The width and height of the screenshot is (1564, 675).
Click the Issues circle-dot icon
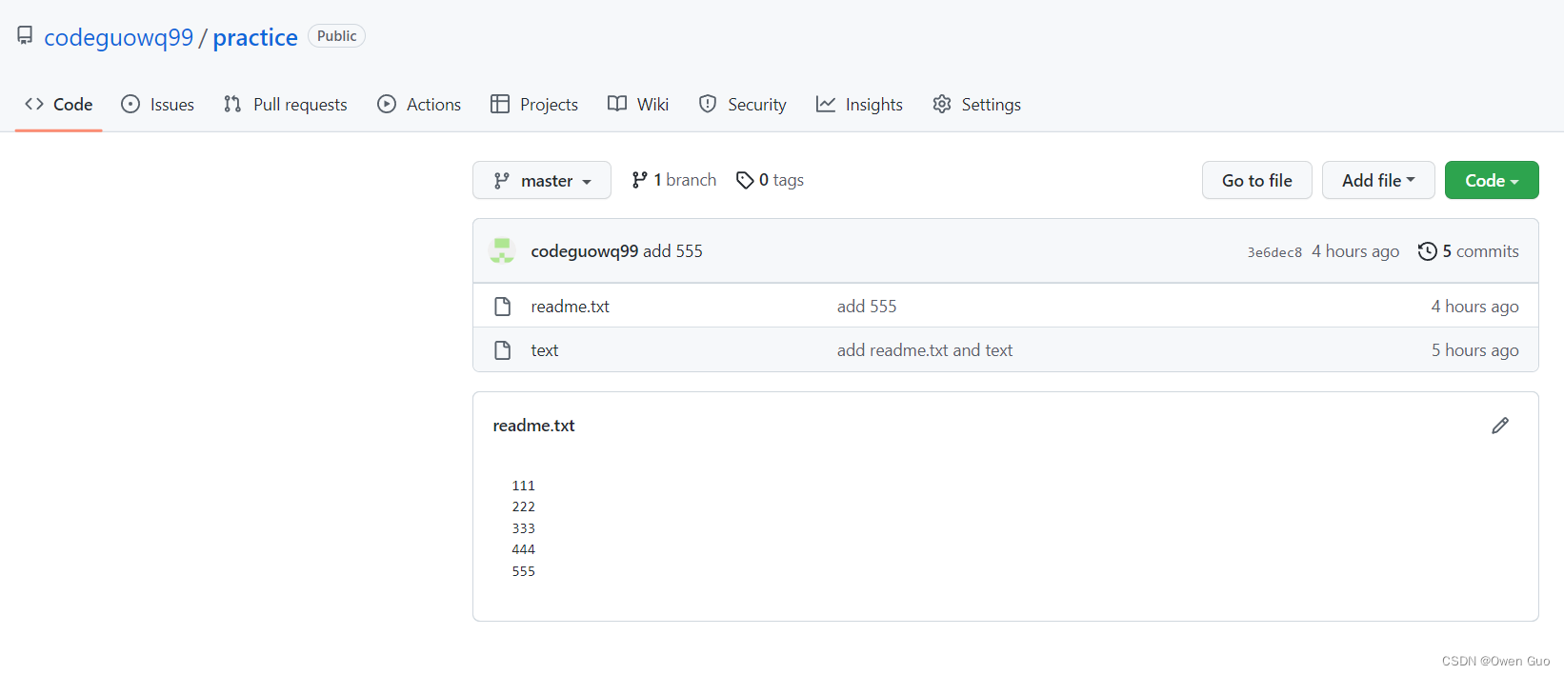(x=130, y=104)
